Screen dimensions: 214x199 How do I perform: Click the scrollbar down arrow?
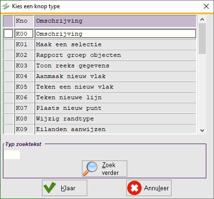[x=202, y=130]
